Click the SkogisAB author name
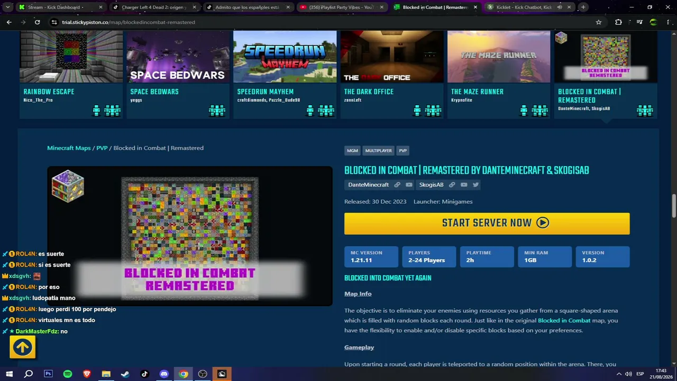The height and width of the screenshot is (381, 677). pos(431,185)
